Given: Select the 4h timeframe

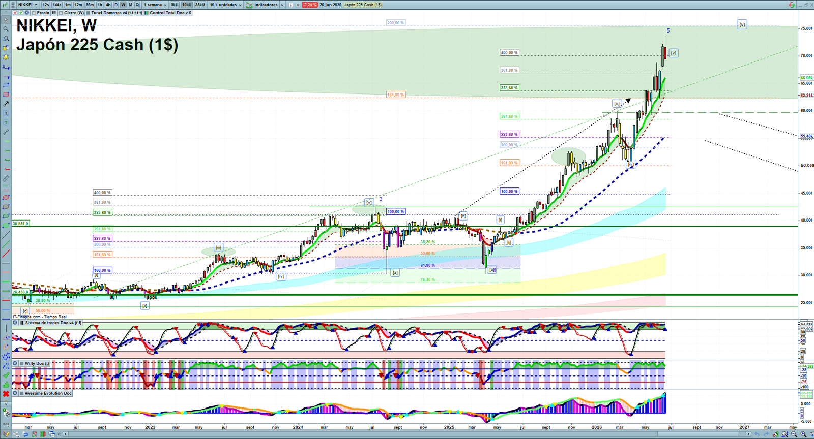Looking at the screenshot, I should pyautogui.click(x=108, y=5).
